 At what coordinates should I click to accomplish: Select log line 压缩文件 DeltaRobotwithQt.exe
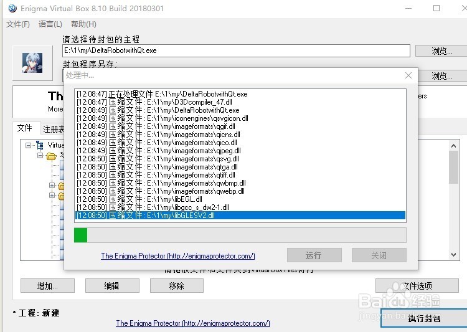pyautogui.click(x=240, y=110)
